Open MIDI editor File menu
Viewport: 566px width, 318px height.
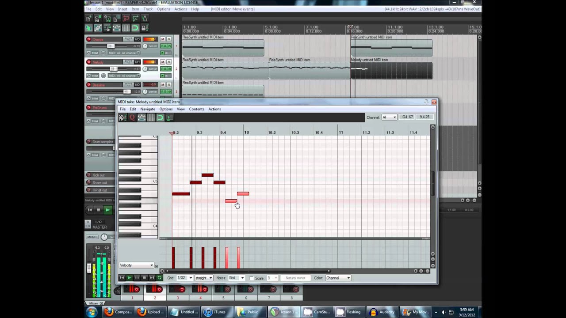[x=122, y=109]
